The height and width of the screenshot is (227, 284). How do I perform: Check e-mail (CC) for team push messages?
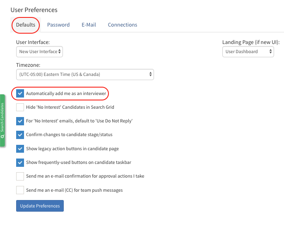pyautogui.click(x=20, y=190)
